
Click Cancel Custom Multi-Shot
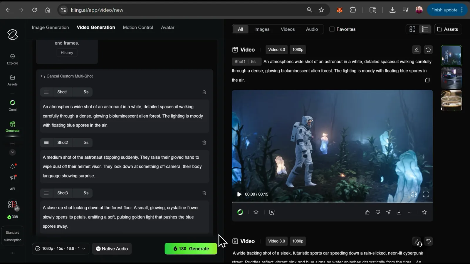pos(67,76)
